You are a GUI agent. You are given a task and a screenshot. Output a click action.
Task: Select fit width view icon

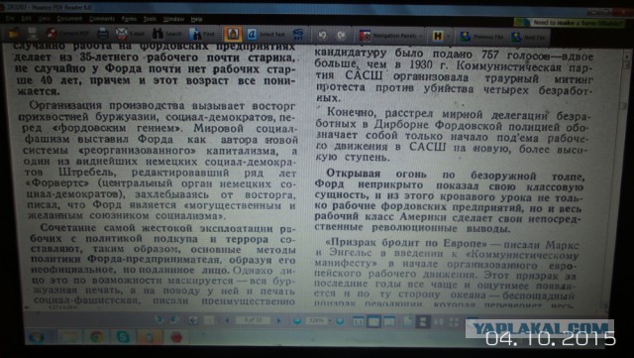tap(389, 321)
